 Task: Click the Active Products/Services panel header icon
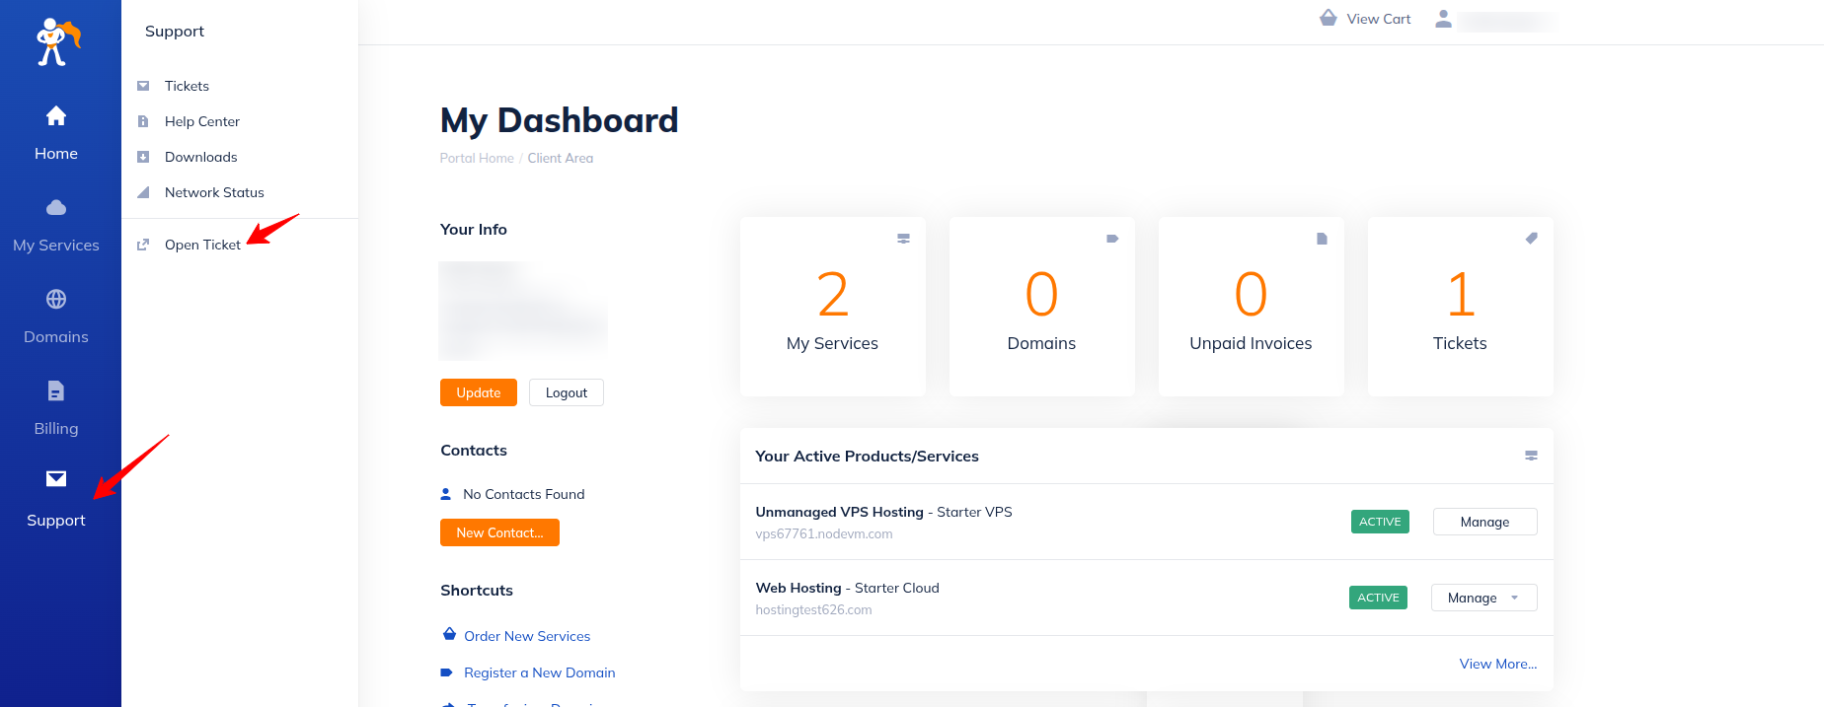[1531, 456]
